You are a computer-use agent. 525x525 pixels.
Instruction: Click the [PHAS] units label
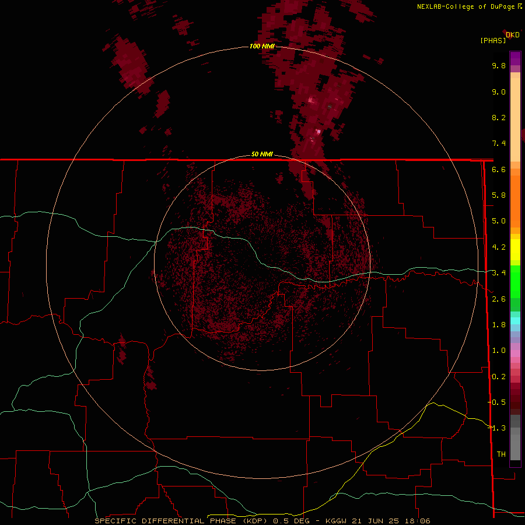[493, 41]
